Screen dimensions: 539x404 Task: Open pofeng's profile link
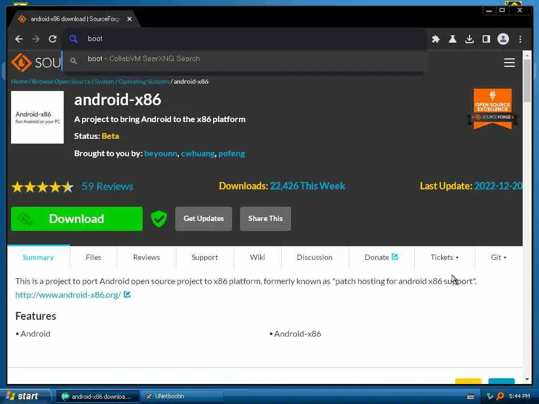click(232, 154)
